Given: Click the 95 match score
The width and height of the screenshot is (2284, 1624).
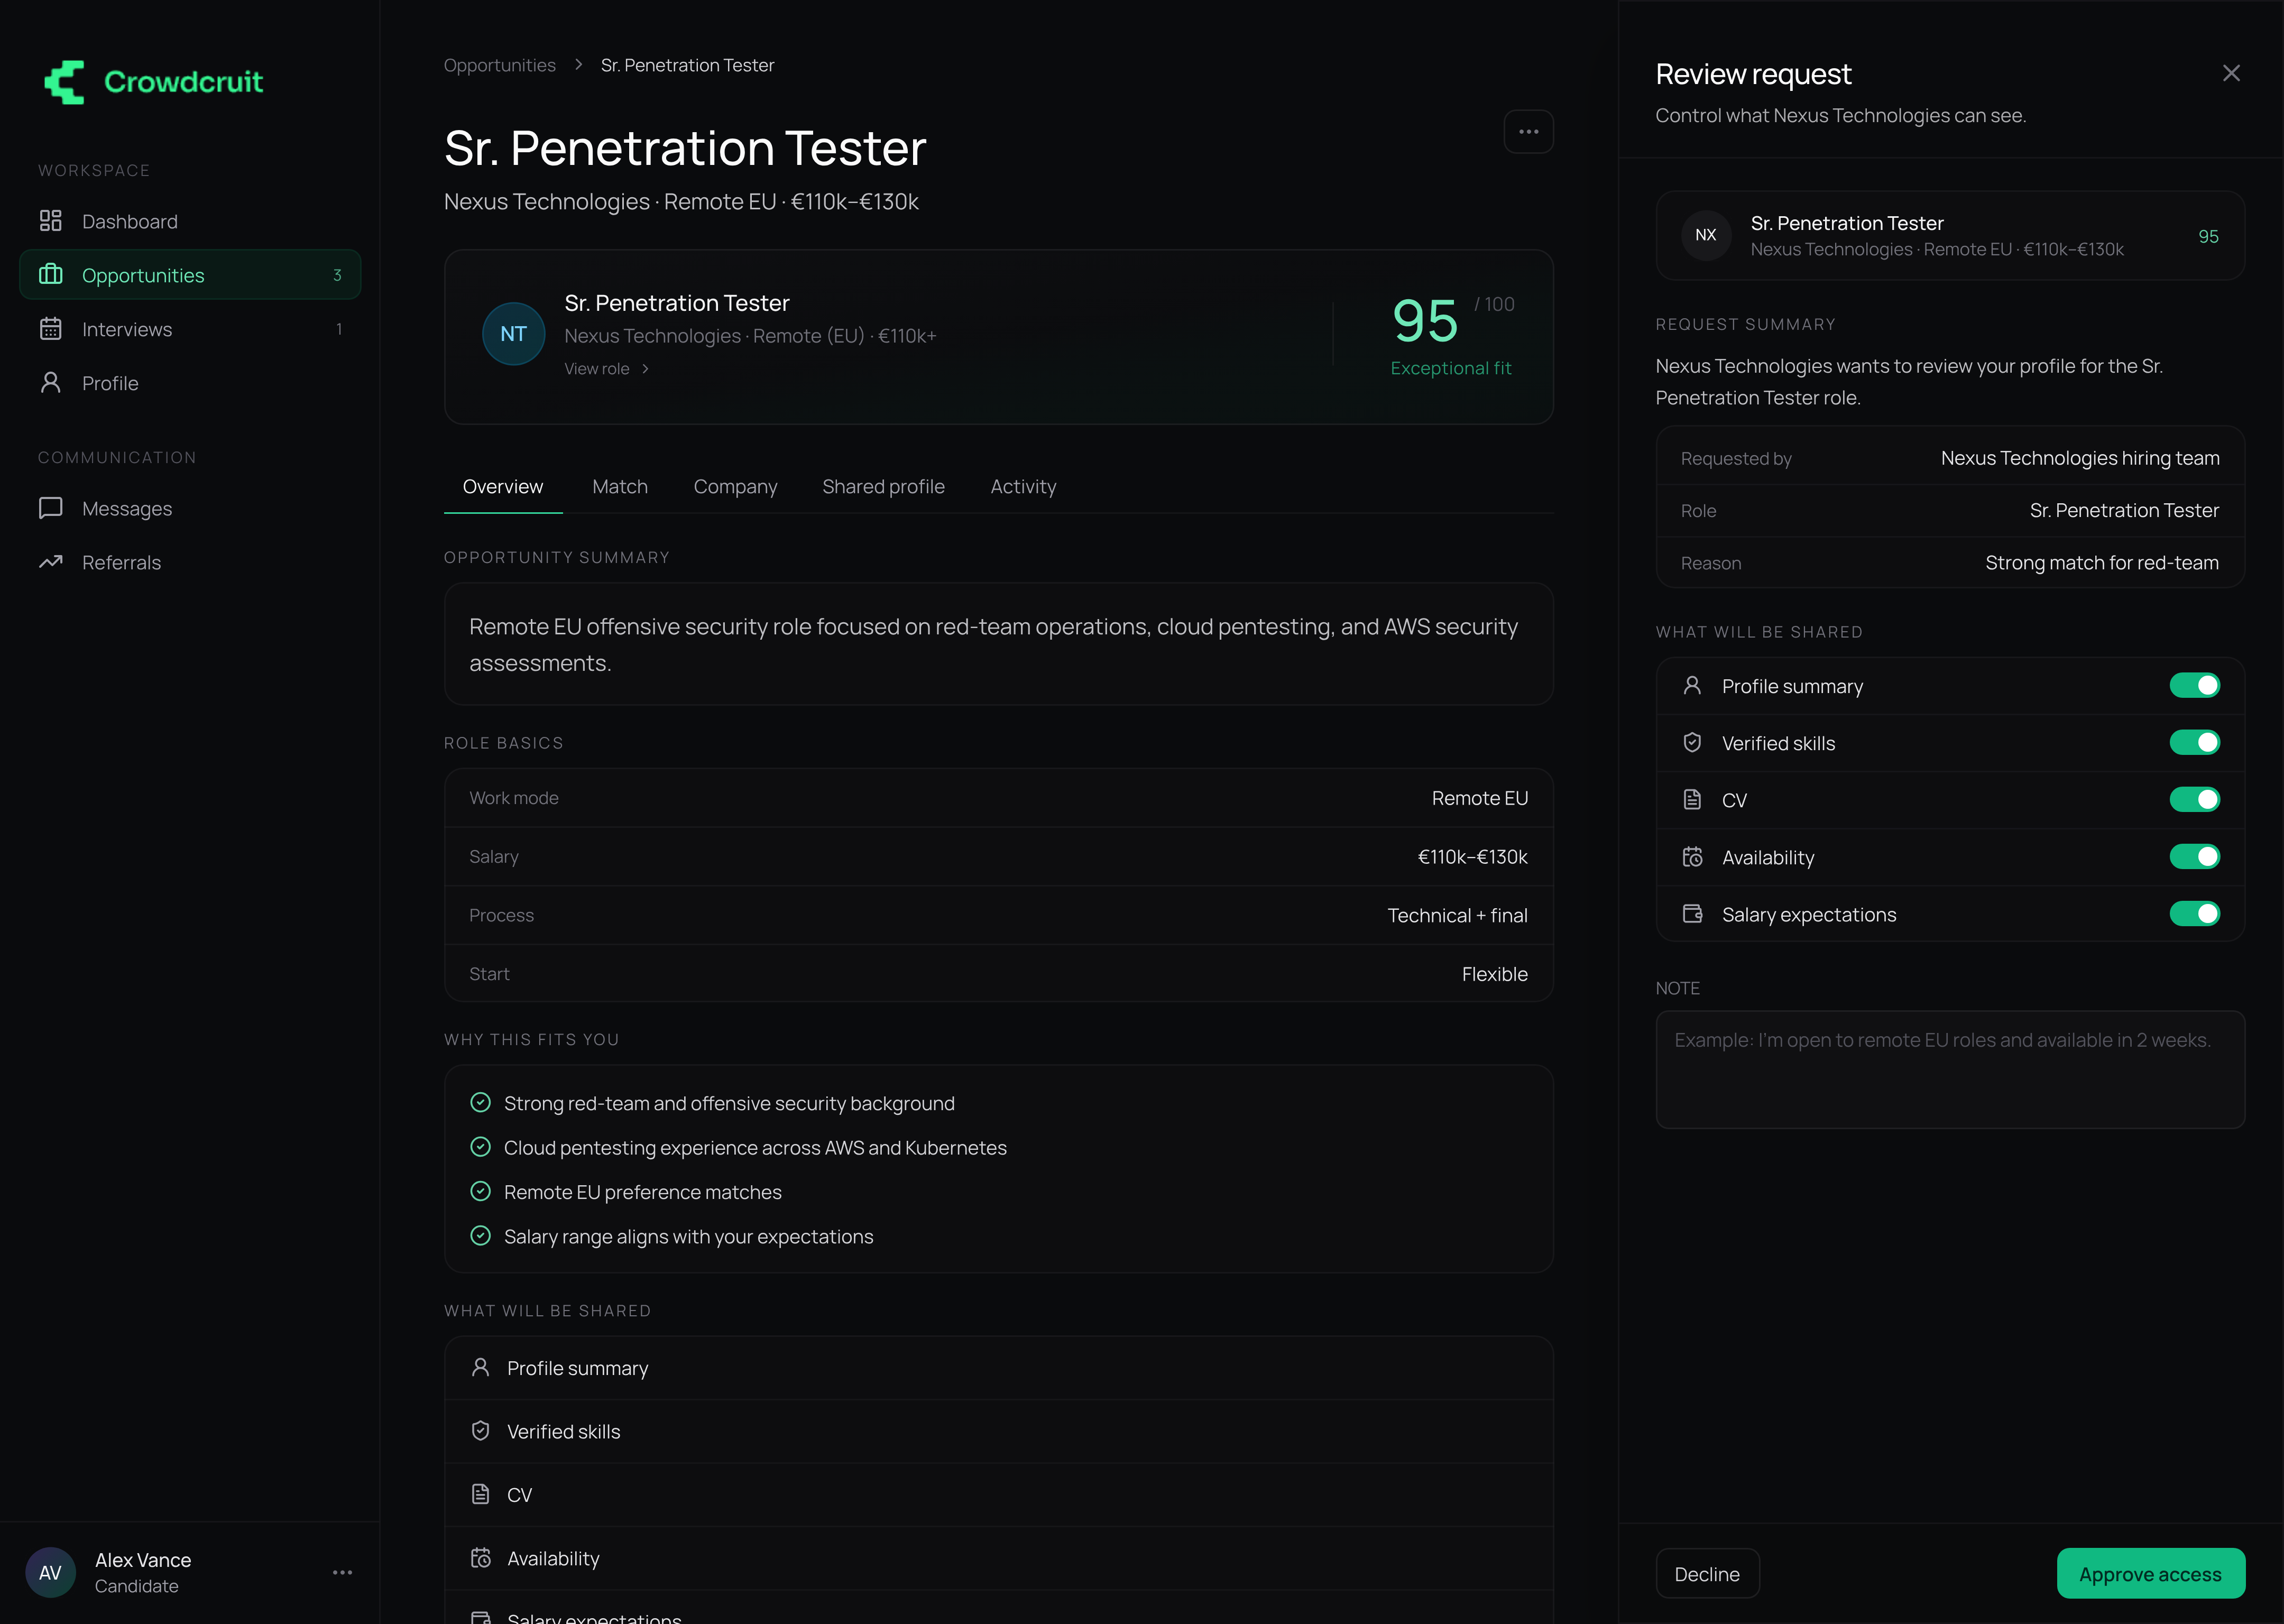Looking at the screenshot, I should click(1425, 320).
